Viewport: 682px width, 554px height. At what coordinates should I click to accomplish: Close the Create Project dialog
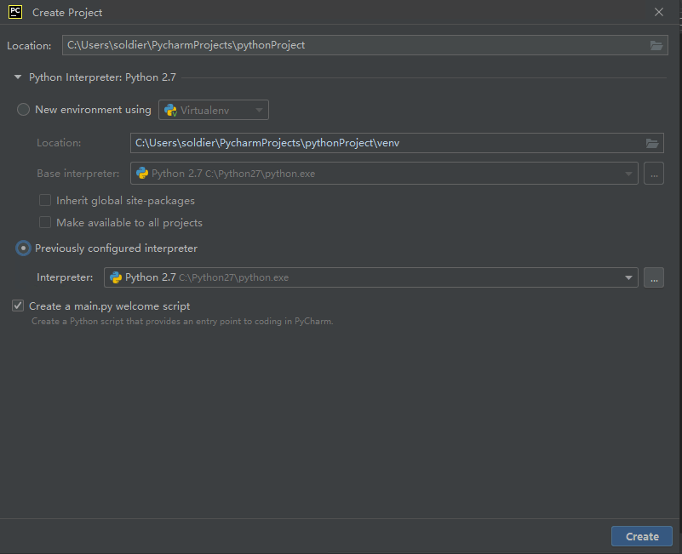(658, 12)
